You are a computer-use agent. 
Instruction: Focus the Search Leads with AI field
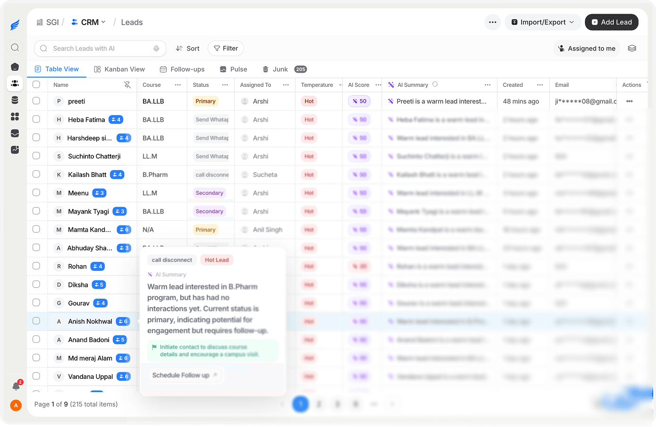pos(100,48)
